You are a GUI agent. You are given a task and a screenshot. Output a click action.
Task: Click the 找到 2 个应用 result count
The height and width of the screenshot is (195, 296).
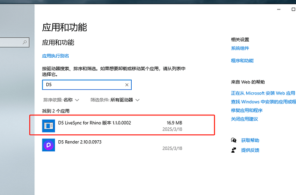point(56,111)
